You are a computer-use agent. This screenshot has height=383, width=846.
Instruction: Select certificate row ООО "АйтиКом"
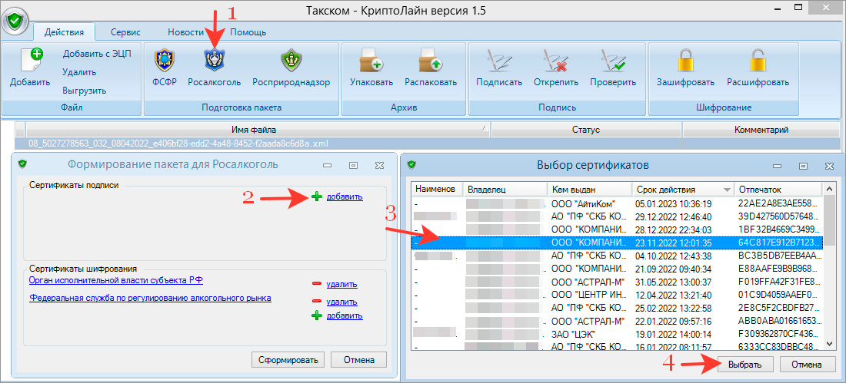click(x=618, y=204)
